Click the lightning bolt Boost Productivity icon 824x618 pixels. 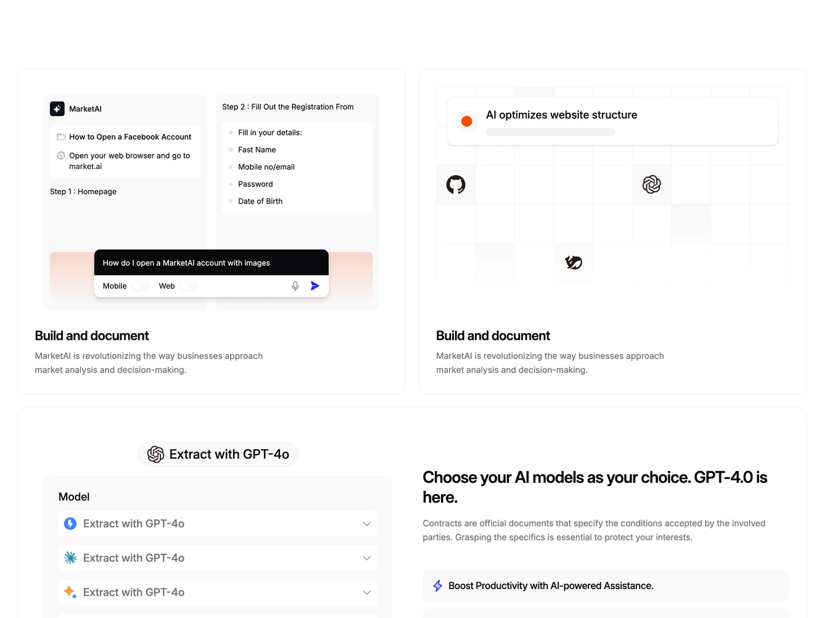[x=437, y=586]
